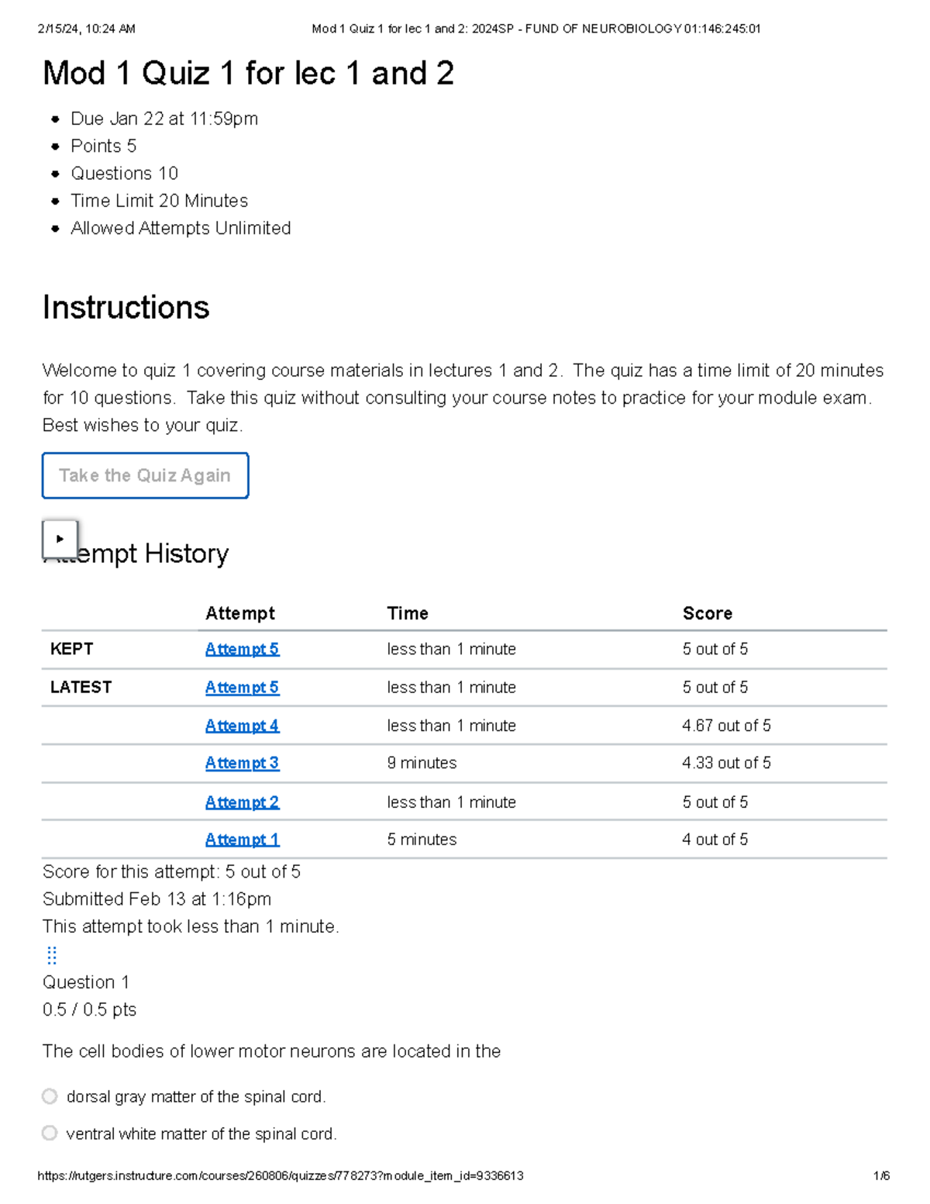Click the Take the Quiz Again button

click(145, 475)
